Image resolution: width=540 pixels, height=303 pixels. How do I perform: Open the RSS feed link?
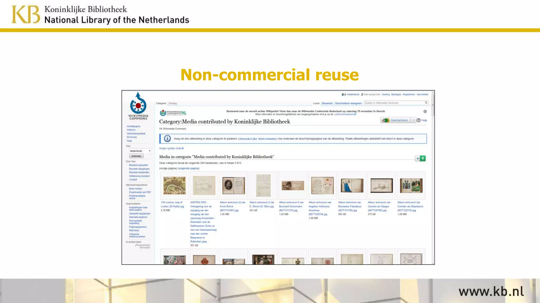(x=134, y=230)
